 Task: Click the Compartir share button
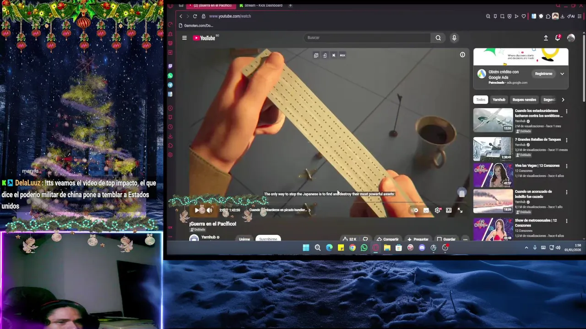point(387,239)
